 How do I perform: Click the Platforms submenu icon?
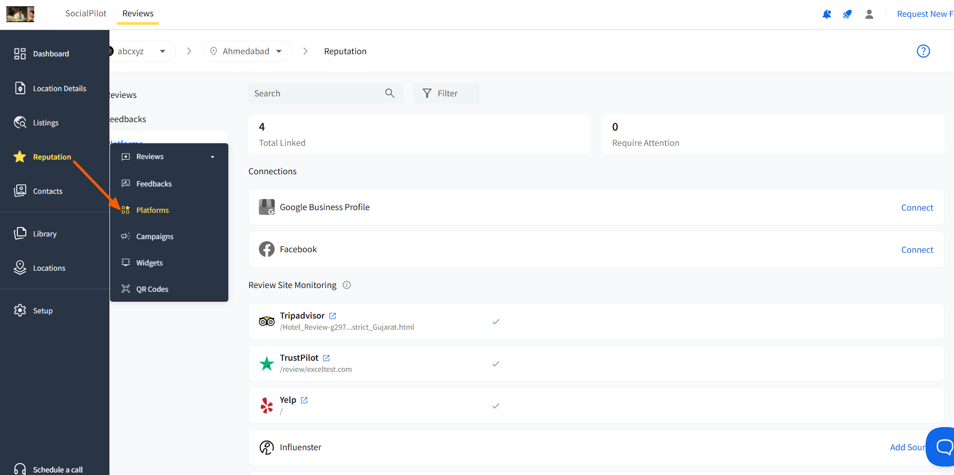[125, 210]
